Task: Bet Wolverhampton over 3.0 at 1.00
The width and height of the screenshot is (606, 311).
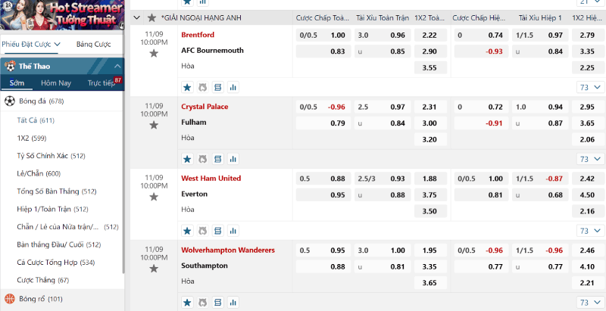Action: (x=383, y=250)
